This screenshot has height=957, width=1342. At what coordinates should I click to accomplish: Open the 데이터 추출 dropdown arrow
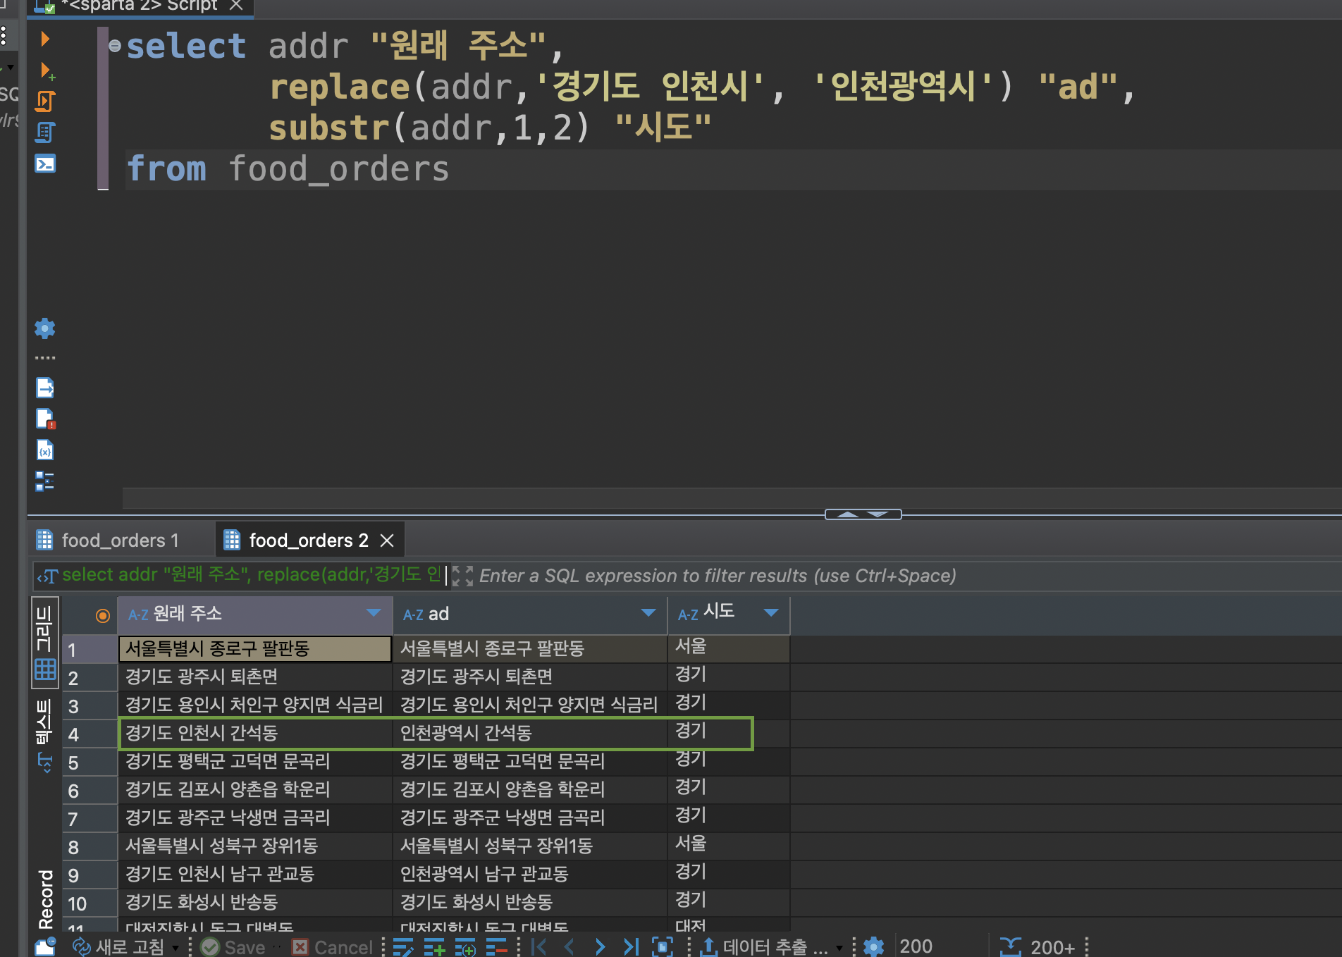839,948
